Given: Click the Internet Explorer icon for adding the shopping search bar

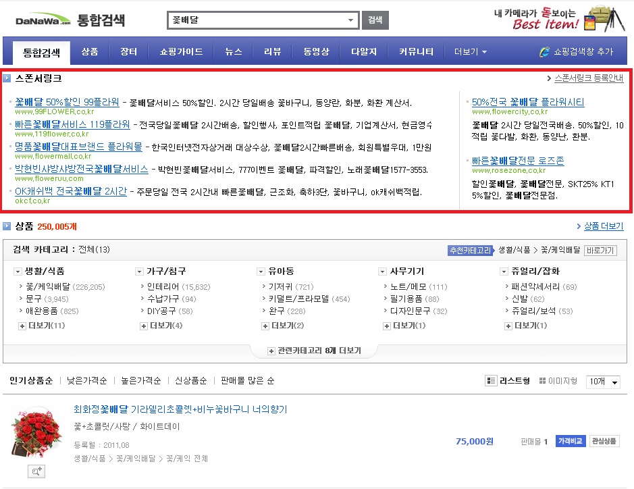Looking at the screenshot, I should point(544,52).
